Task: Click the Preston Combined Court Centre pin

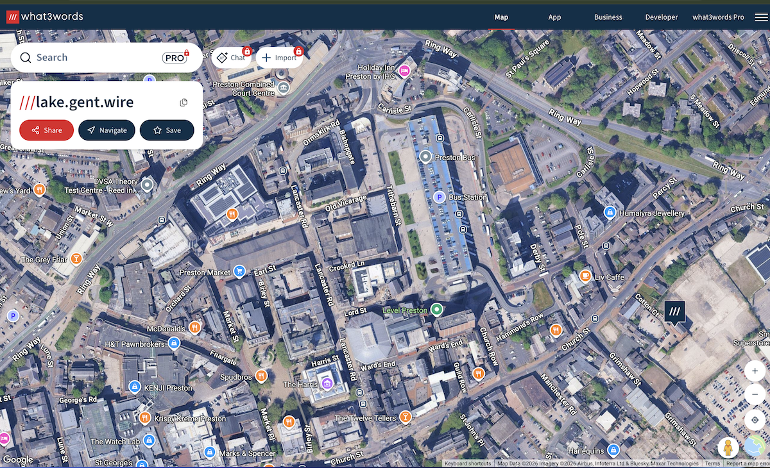Action: pyautogui.click(x=282, y=87)
